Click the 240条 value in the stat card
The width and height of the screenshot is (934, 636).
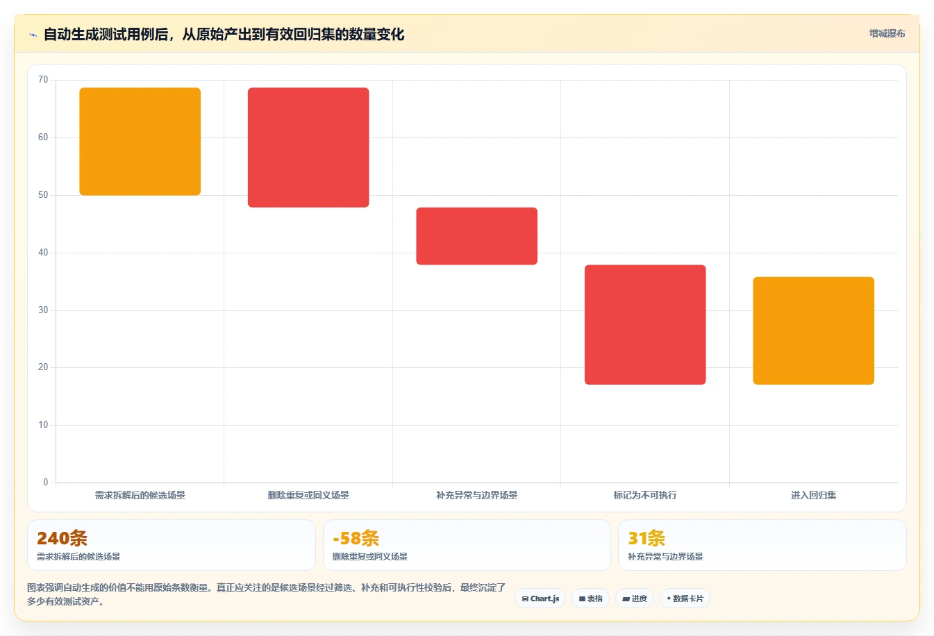(62, 538)
